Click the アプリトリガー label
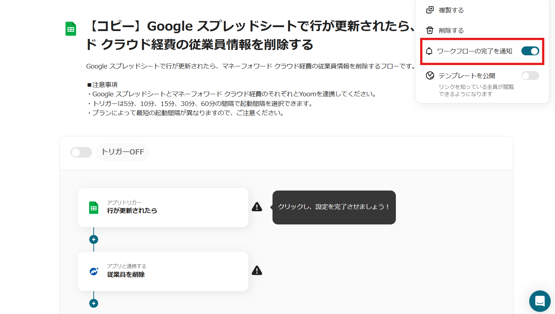This screenshot has height=314, width=555. [124, 202]
